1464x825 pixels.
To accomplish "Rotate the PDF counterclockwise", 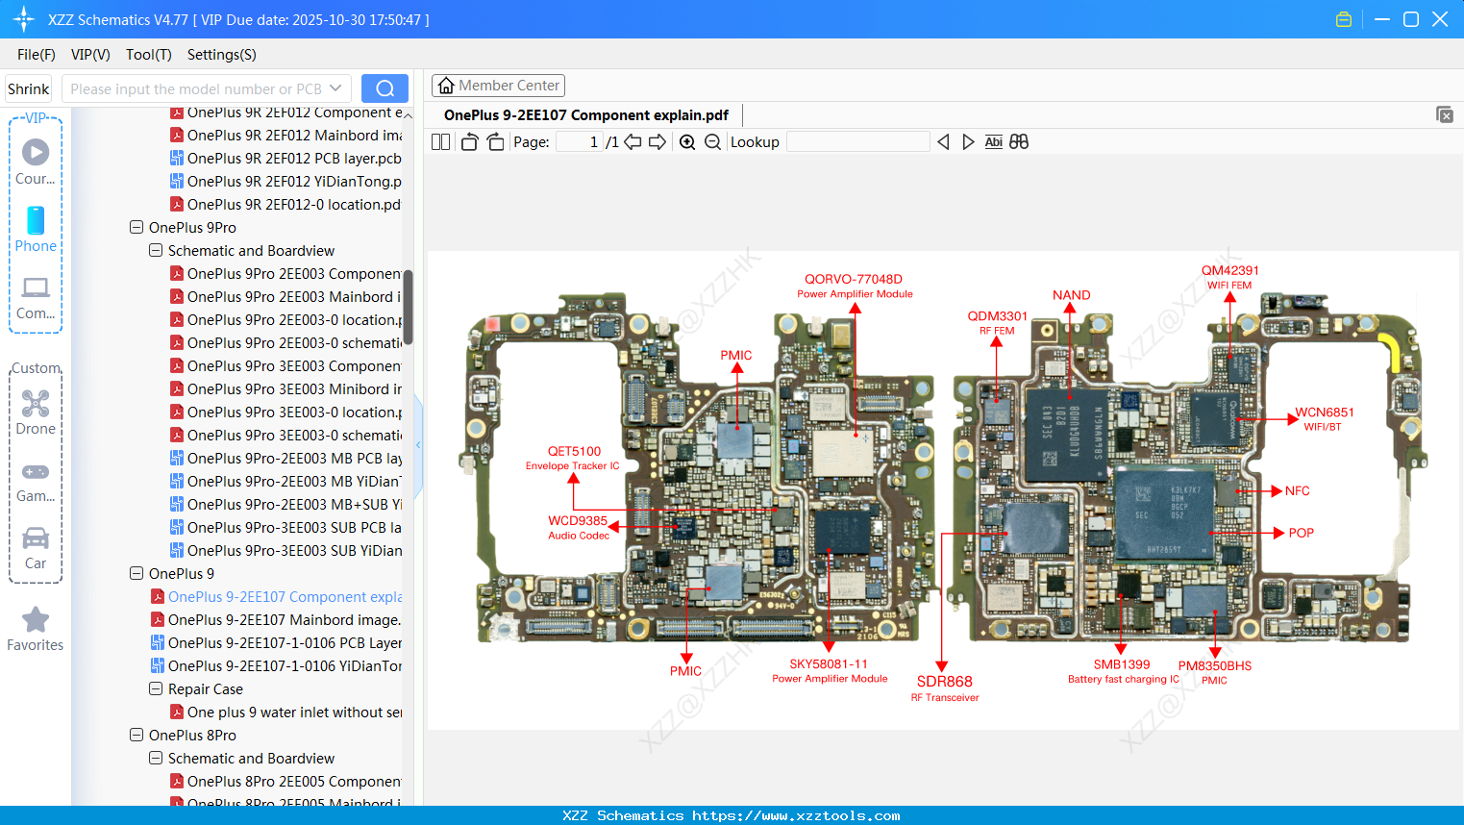I will click(468, 140).
